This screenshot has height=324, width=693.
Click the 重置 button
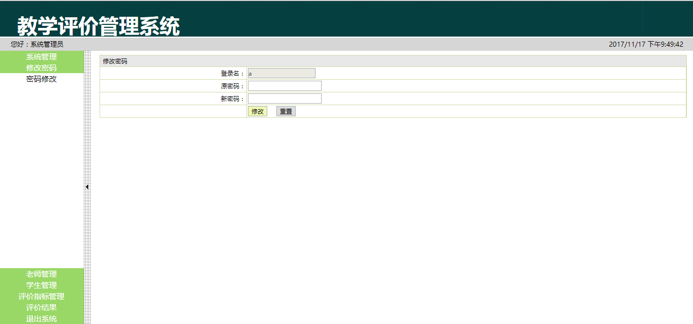pos(286,111)
